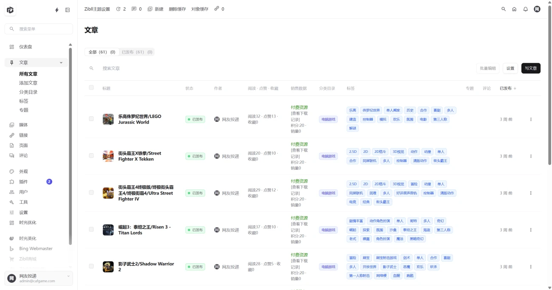Click the 设置 button beside 批量编辑
Screen dimensions: 552x290
(510, 68)
